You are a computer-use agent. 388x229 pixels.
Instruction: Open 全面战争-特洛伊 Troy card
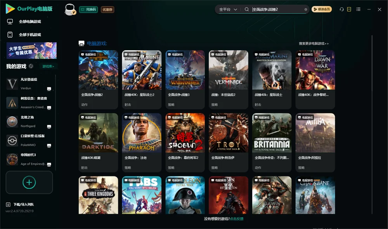(229, 142)
